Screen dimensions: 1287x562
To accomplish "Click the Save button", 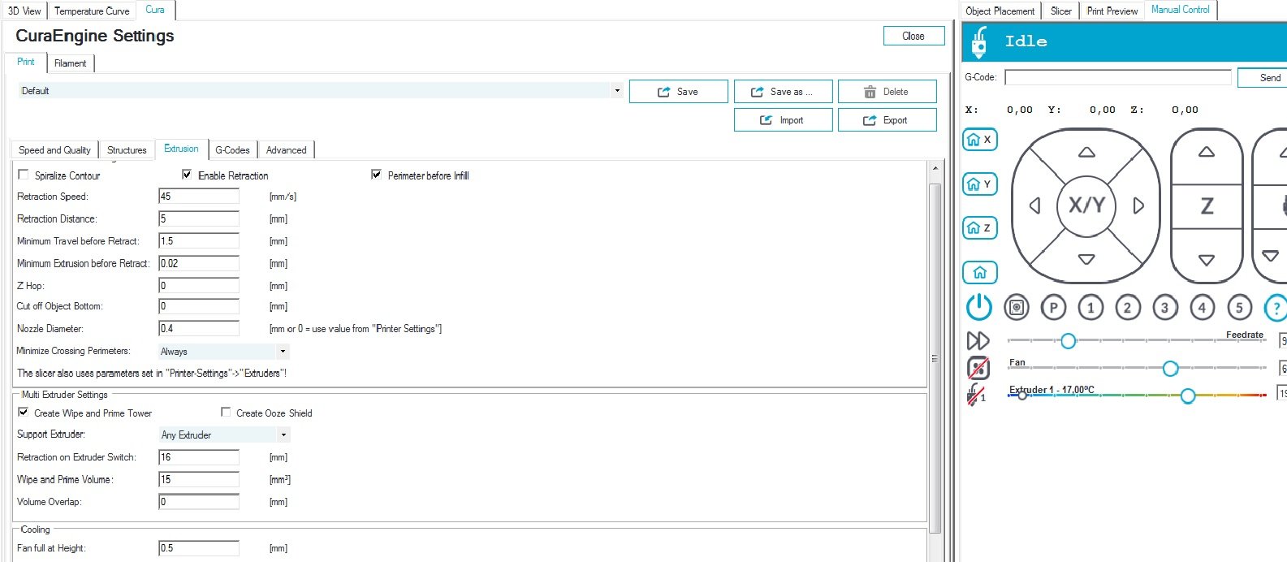I will click(x=677, y=92).
